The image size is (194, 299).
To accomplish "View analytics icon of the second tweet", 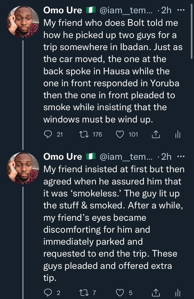I will click(177, 292).
